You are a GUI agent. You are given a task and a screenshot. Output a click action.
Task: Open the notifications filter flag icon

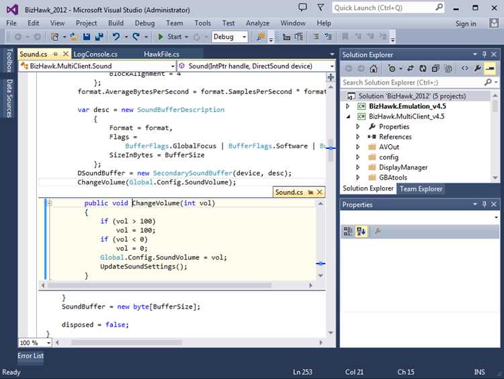(x=320, y=7)
